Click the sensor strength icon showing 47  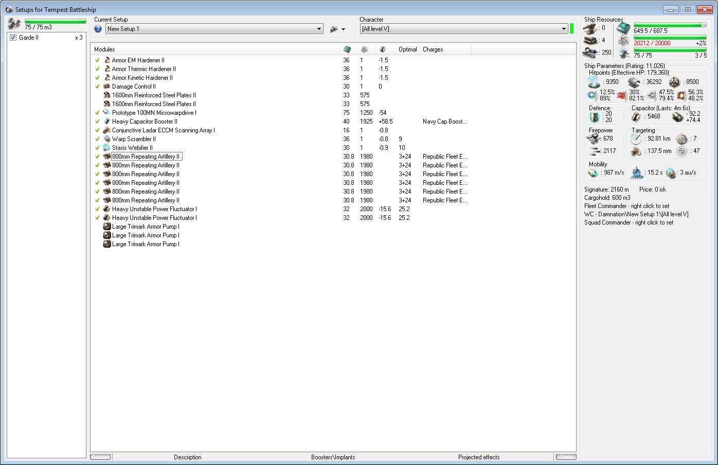681,151
